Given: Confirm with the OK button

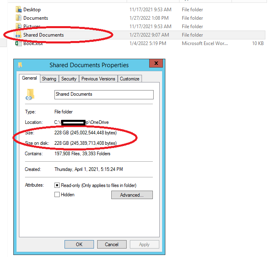Looking at the screenshot, I should [79, 245].
